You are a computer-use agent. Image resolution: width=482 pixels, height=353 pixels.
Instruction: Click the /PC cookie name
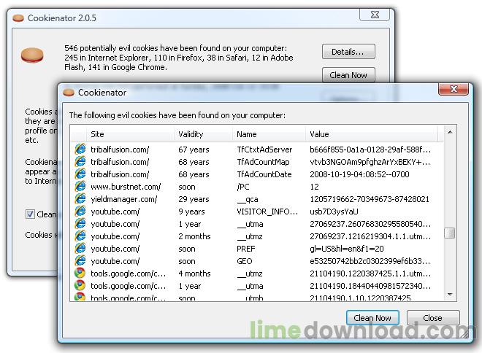point(243,187)
